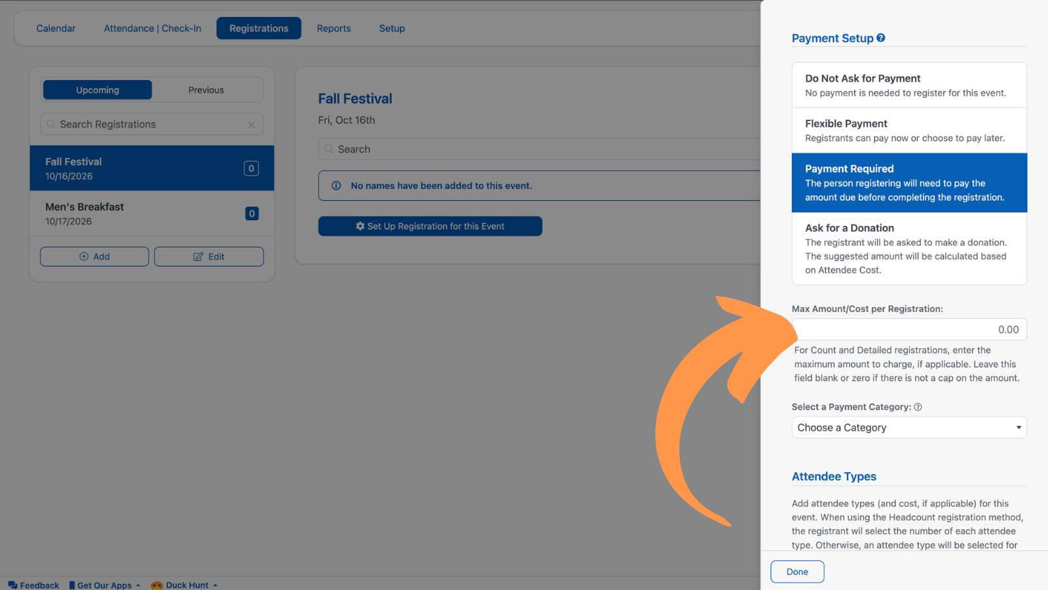Expand the Get Our Apps menu
This screenshot has width=1048, height=590.
[105, 585]
